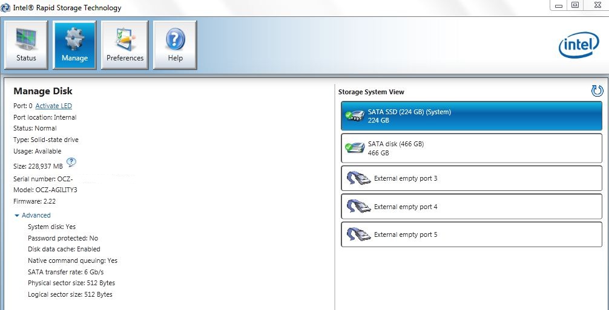Click the Physical sector size: 512 Bytes text
The width and height of the screenshot is (609, 310).
(x=71, y=283)
